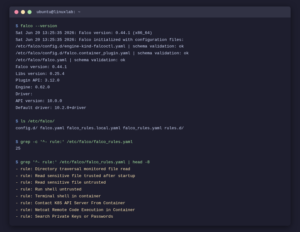
Task: Click rule 'Search Private Keys or Passwords'
Action: point(64,216)
